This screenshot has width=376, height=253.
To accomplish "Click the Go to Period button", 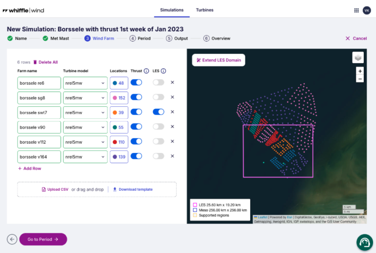I will click(x=43, y=239).
